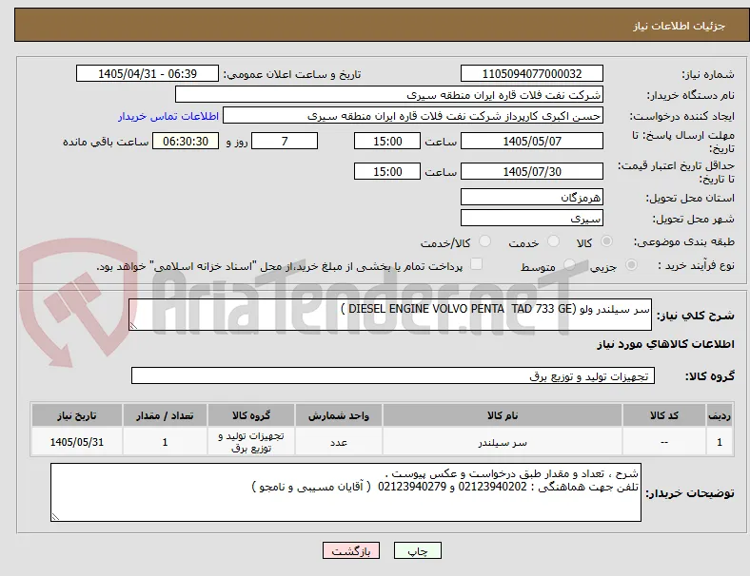Click the remaining time field 06:30:30
This screenshot has height=576, width=750.
coord(186,141)
